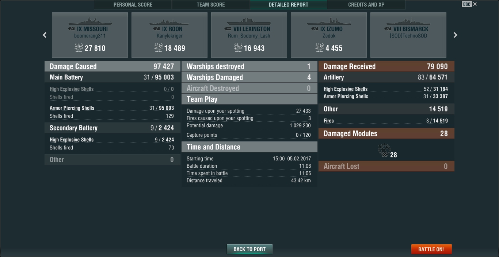
Task: Click player name [SOD]TechnoSOD
Action: pyautogui.click(x=408, y=36)
